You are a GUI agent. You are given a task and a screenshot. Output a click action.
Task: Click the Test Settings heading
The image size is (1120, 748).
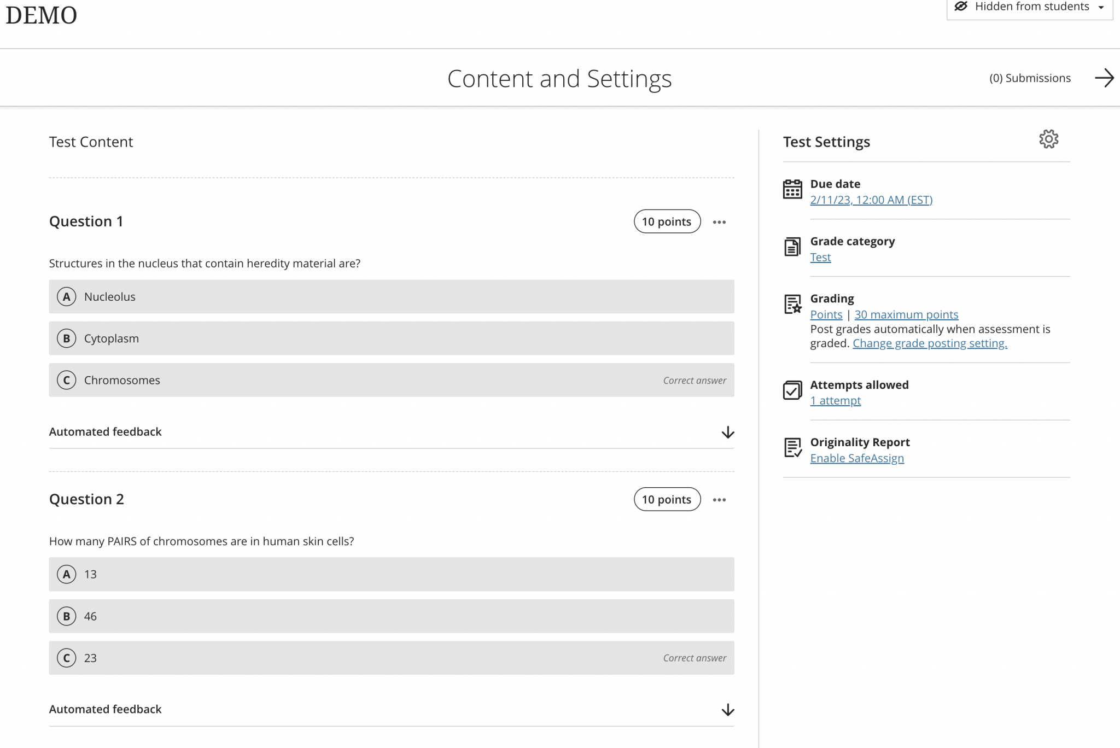826,142
